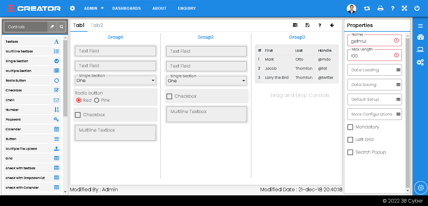
Task: Expand the Data Loading property
Action: click(x=374, y=70)
